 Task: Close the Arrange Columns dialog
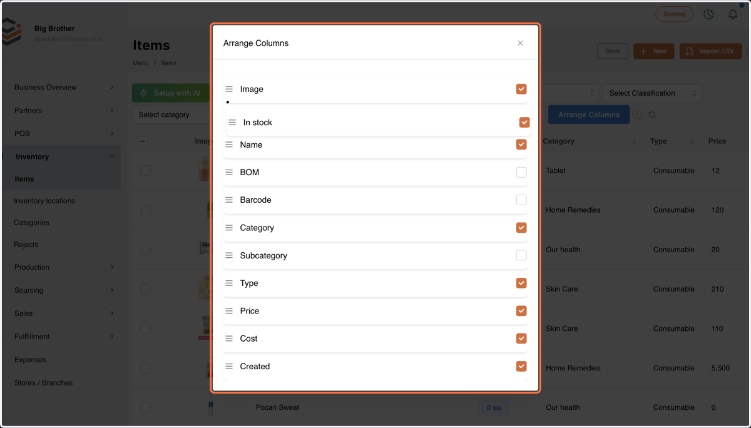coord(520,43)
